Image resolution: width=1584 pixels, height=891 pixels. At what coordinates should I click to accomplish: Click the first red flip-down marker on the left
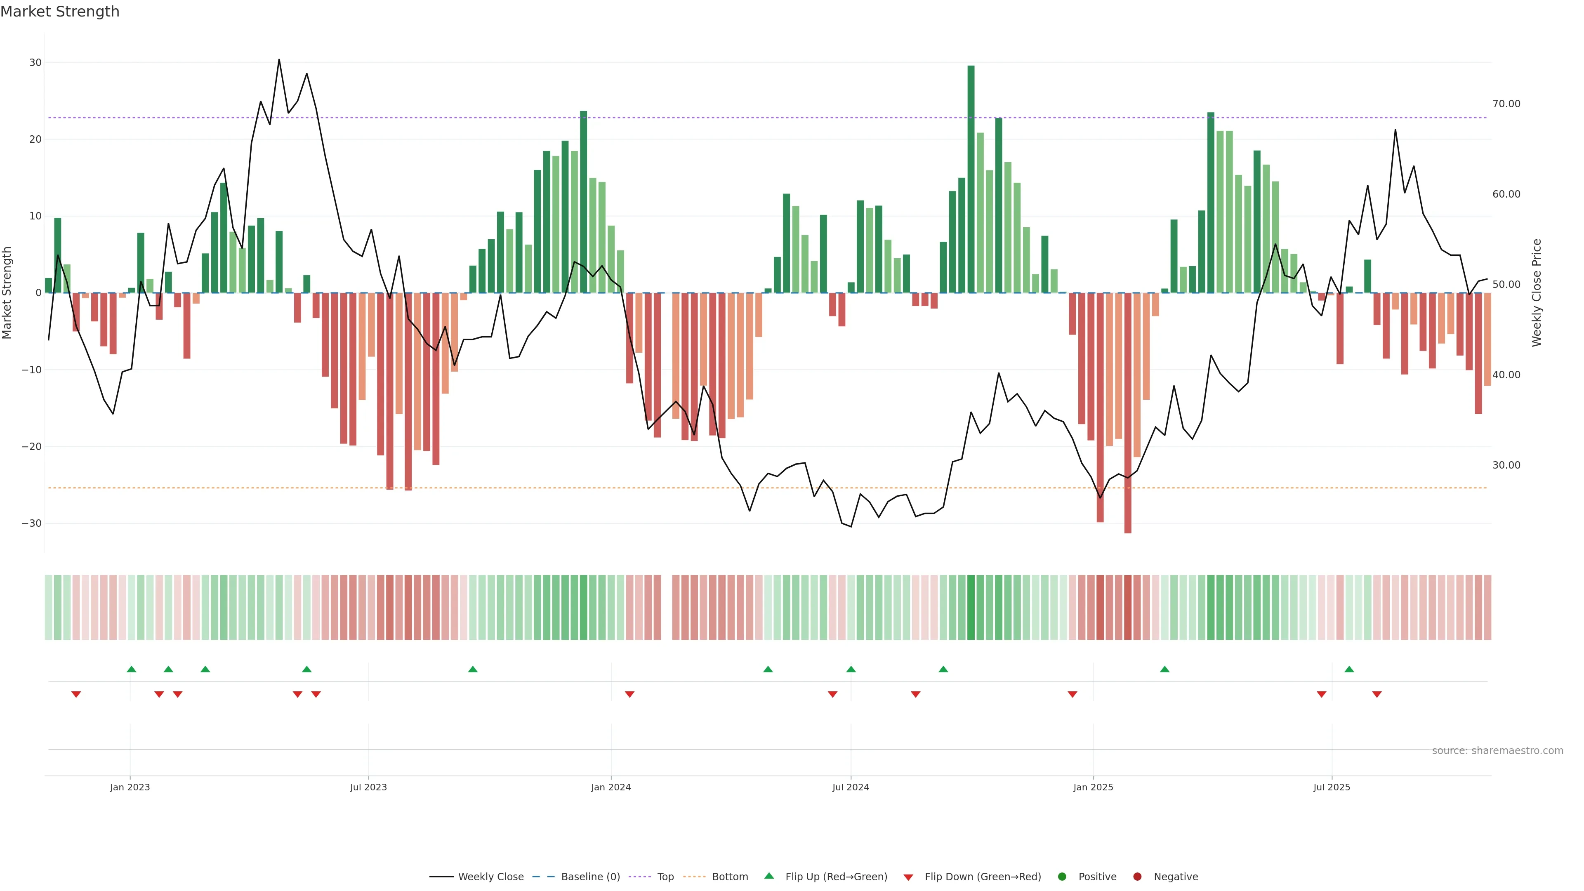(x=76, y=694)
